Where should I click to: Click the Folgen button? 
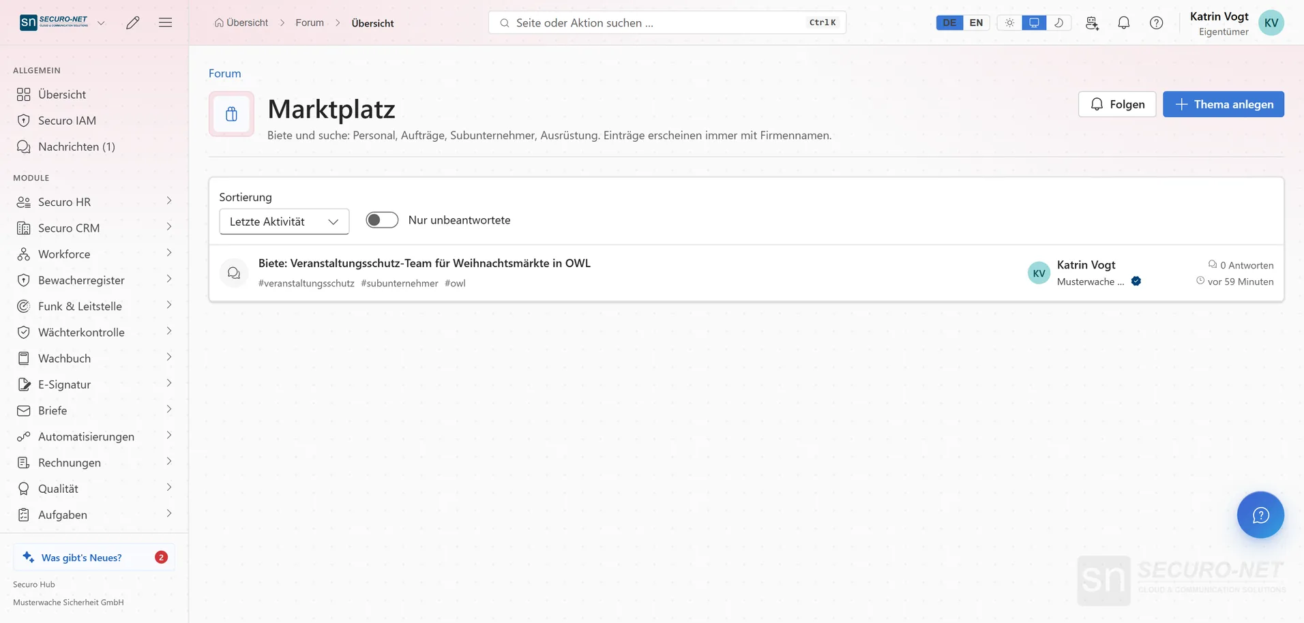pyautogui.click(x=1117, y=104)
